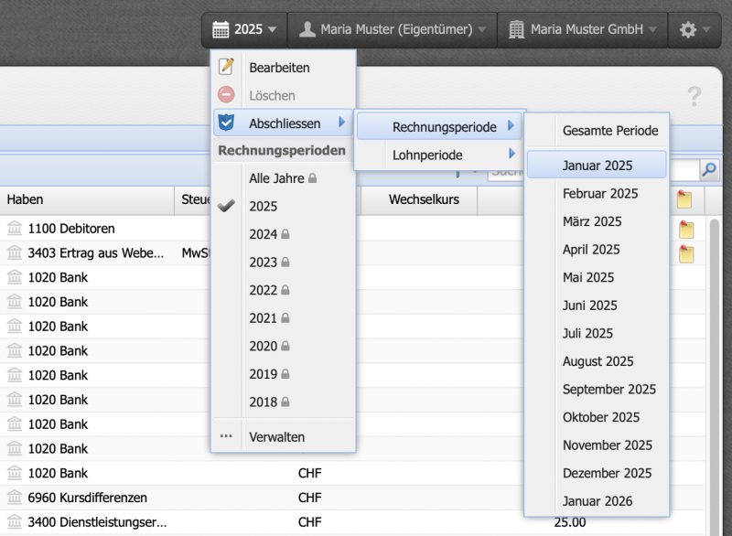
Task: Click the building icon beside Maria Muster GmbH
Action: (x=516, y=28)
